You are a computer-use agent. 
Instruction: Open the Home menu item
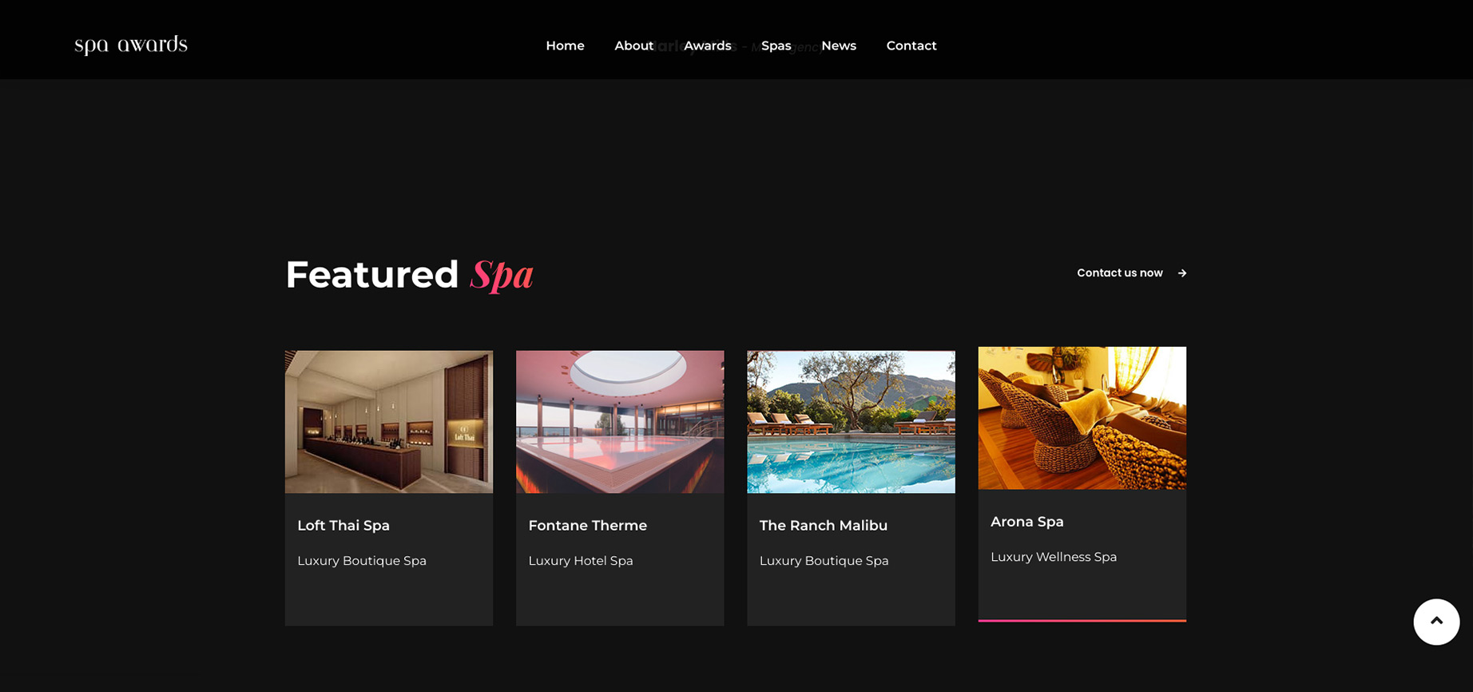pyautogui.click(x=565, y=46)
